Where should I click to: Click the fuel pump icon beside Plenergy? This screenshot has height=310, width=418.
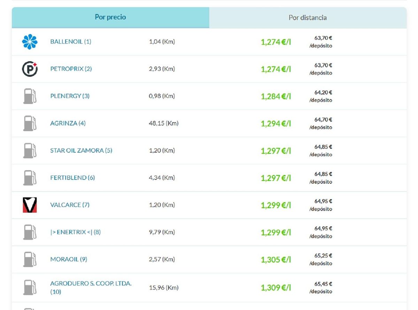30,96
